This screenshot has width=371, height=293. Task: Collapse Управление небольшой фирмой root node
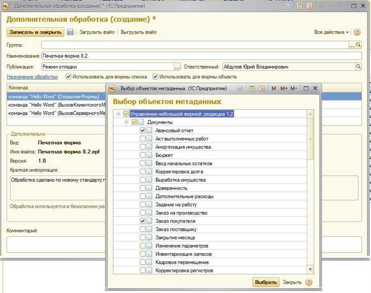[118, 114]
